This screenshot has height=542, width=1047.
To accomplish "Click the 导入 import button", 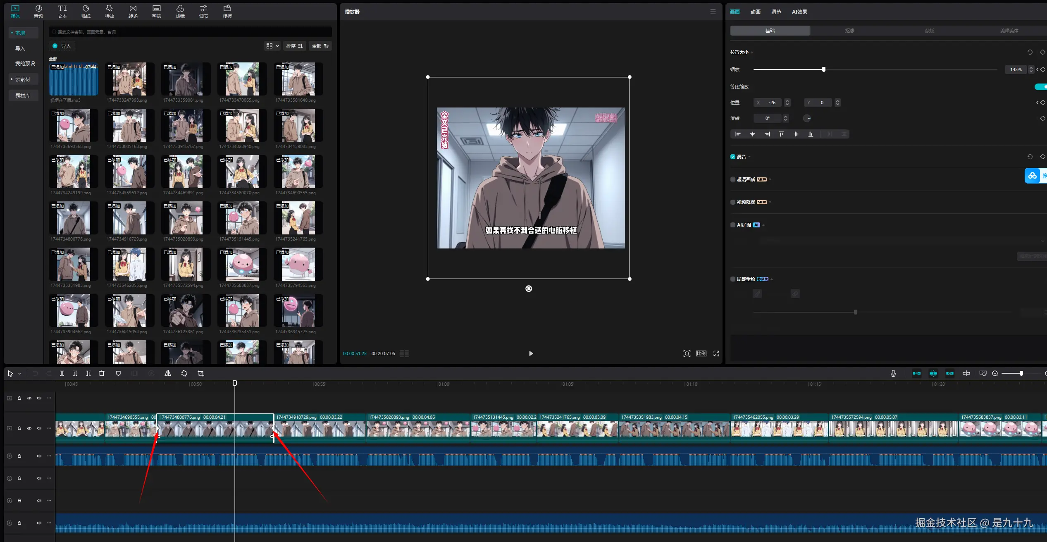I will [62, 46].
